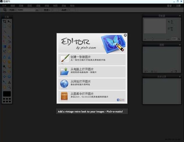This screenshot has width=184, height=142.
Task: Click the delete layer icon in layers panel
Action: click(176, 71)
